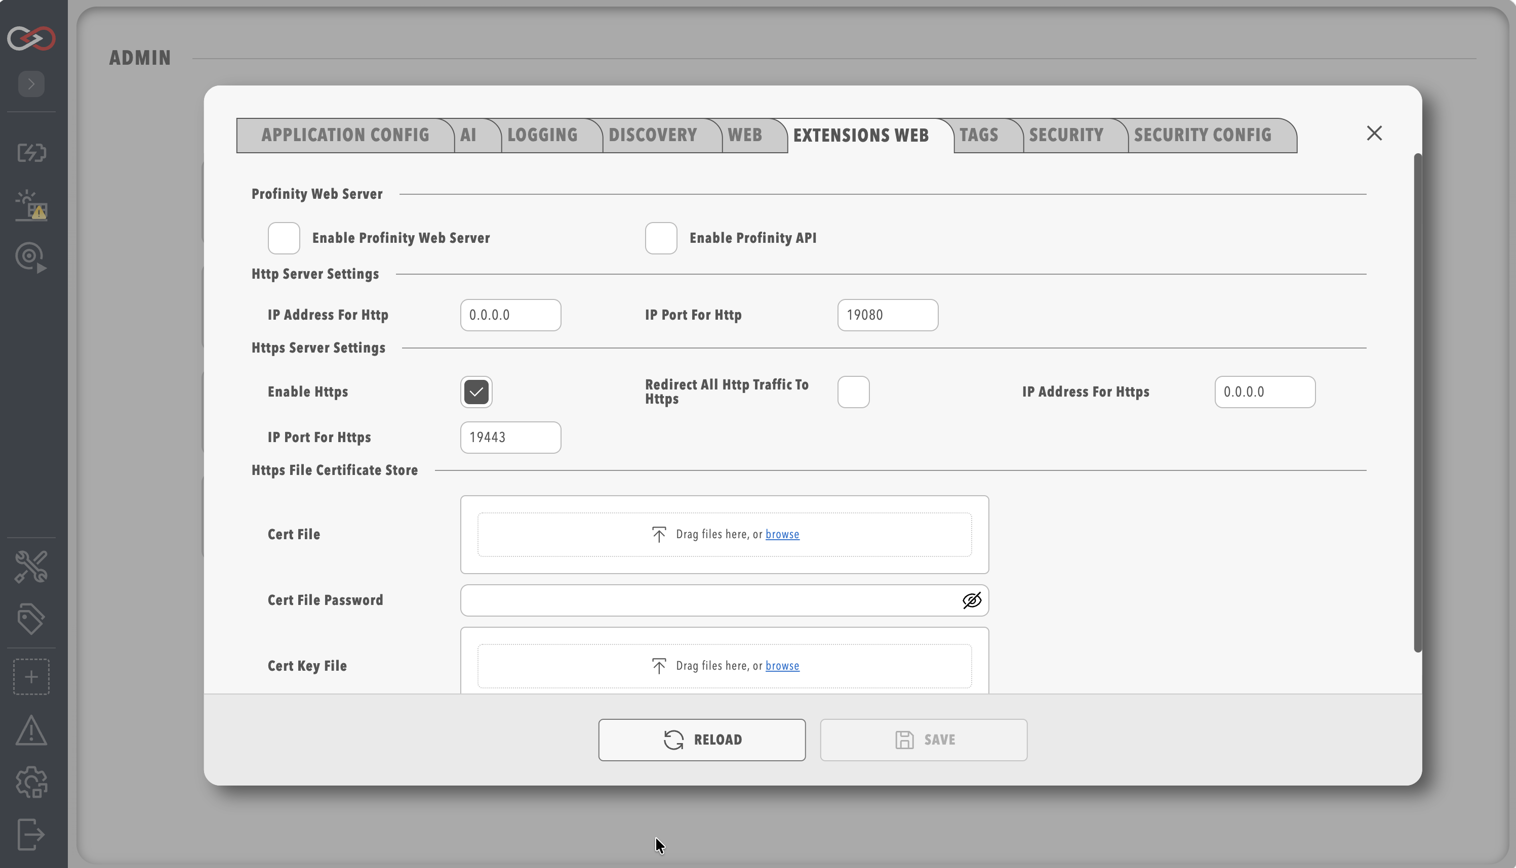1516x868 pixels.
Task: Click the infinity logo in the sidebar
Action: [31, 38]
